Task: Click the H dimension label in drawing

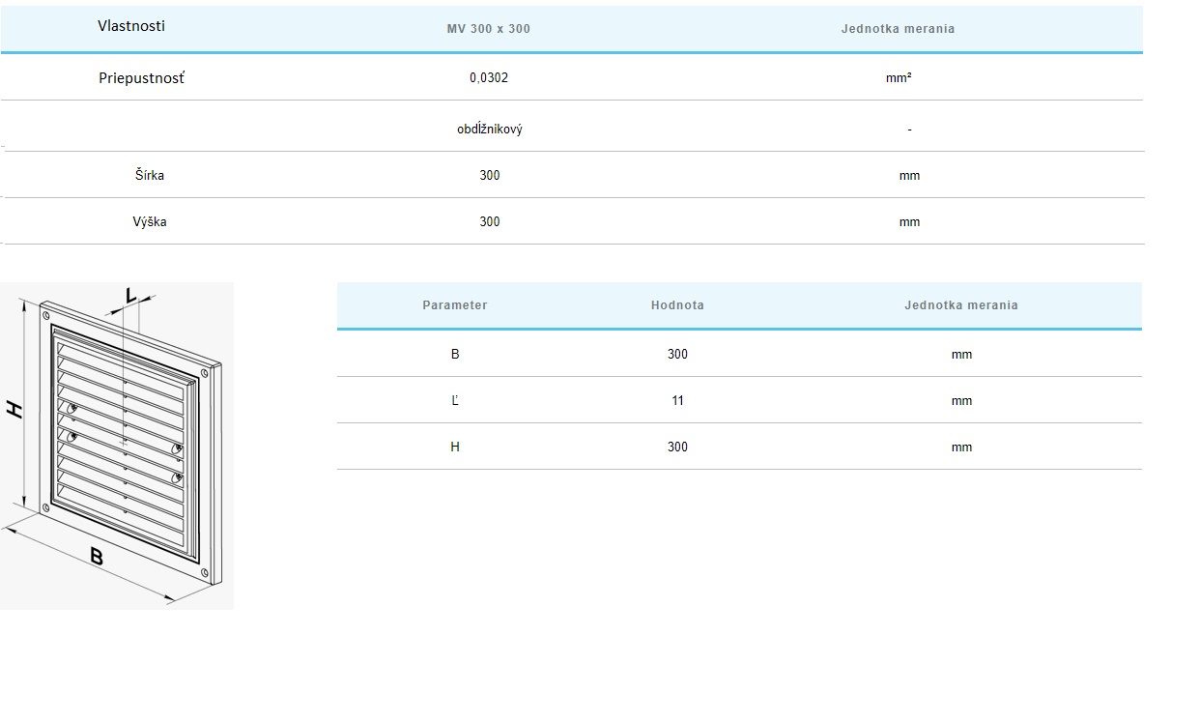Action: pyautogui.click(x=14, y=409)
